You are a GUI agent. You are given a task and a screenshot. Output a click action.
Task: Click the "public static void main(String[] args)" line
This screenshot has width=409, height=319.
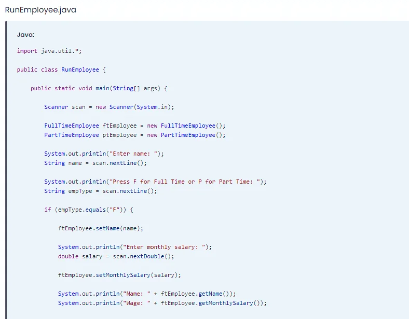click(99, 88)
